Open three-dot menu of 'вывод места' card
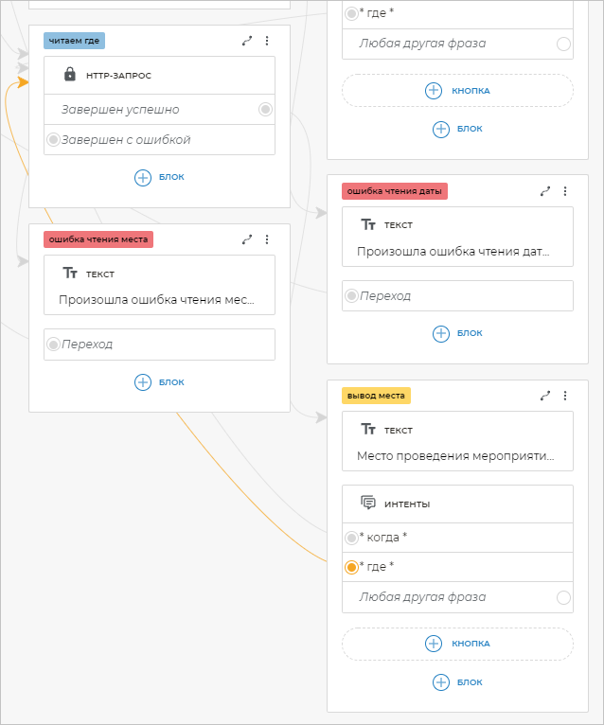 point(565,396)
